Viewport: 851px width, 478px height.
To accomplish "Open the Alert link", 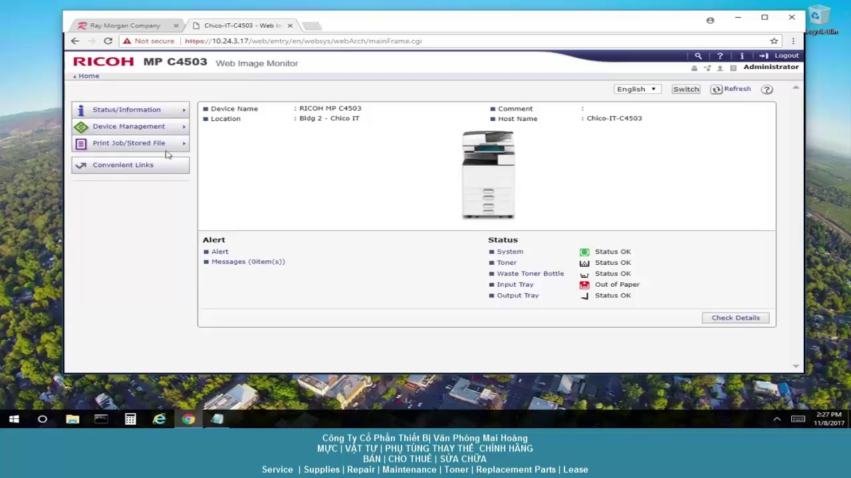I will (x=219, y=252).
